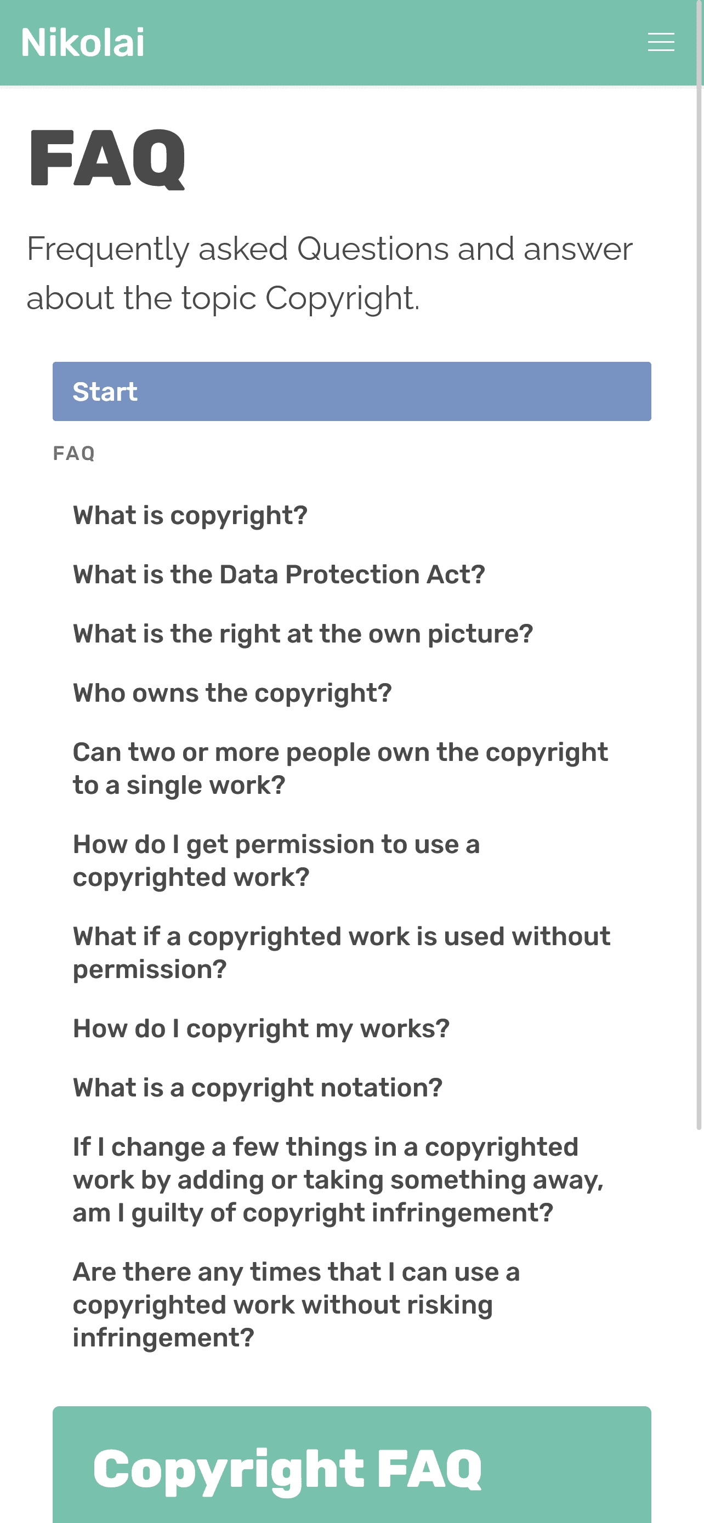Open the hamburger navigation menu
Screen dimensions: 704x1523
coord(660,42)
